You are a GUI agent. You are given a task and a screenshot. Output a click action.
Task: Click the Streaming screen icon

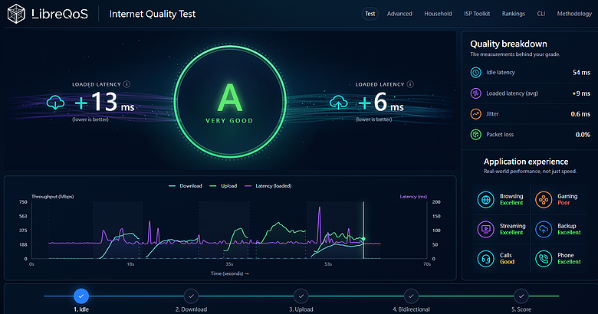486,229
